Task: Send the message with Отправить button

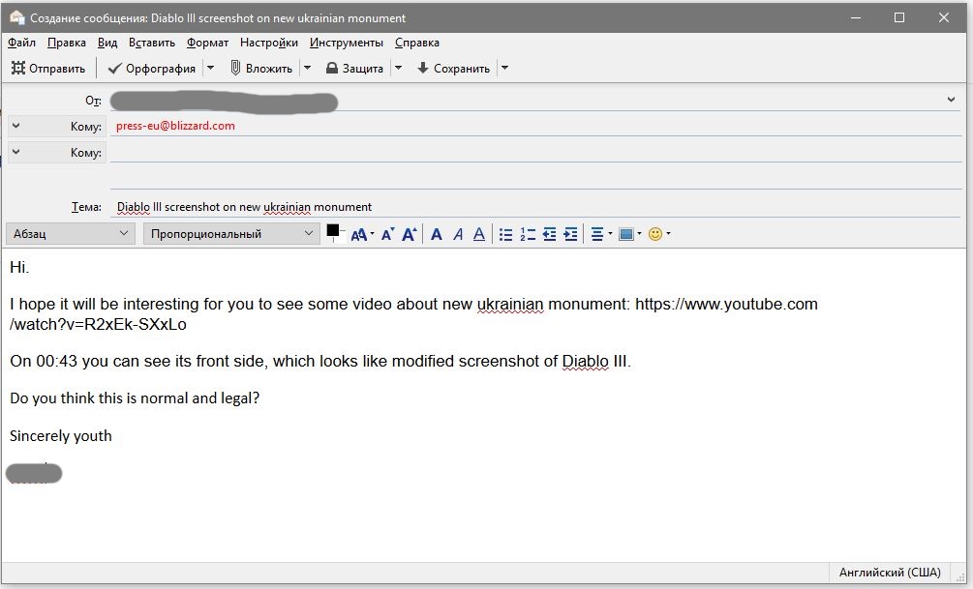Action: (47, 69)
